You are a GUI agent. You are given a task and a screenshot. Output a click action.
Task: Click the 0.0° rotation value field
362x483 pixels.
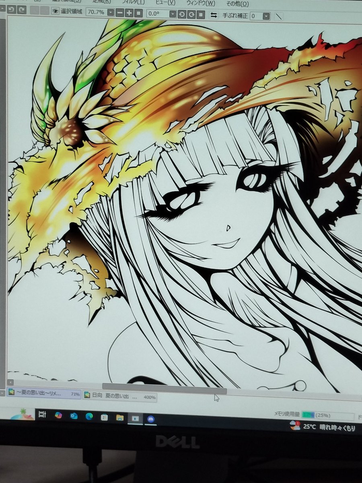click(158, 14)
